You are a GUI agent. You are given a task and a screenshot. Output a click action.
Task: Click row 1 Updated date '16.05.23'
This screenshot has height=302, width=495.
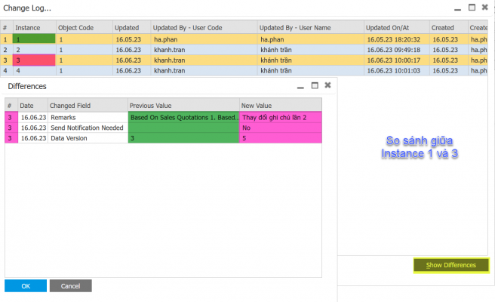pyautogui.click(x=131, y=39)
